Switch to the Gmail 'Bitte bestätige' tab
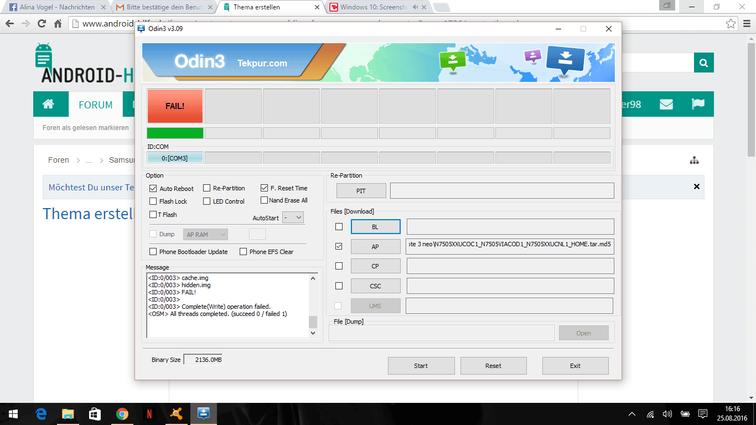The image size is (756, 425). click(163, 7)
